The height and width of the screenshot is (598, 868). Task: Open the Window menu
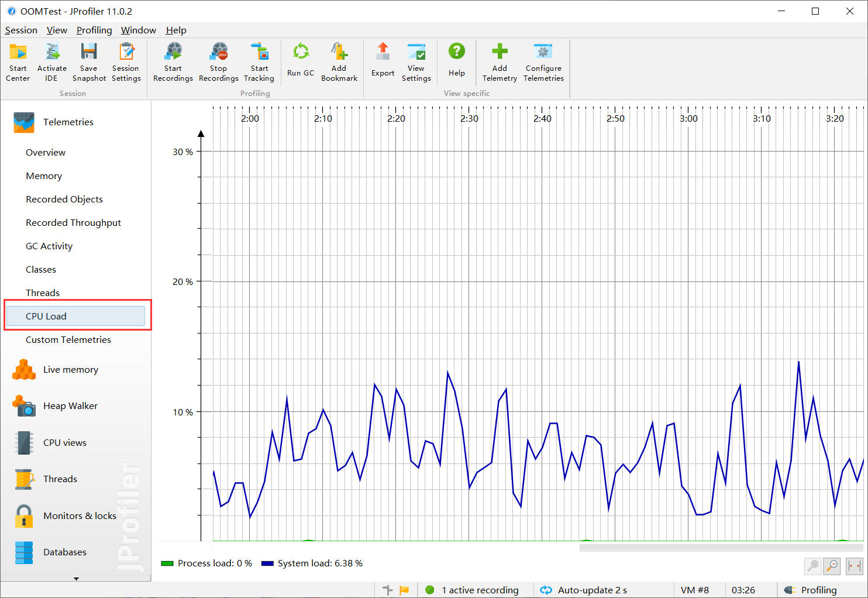point(139,30)
